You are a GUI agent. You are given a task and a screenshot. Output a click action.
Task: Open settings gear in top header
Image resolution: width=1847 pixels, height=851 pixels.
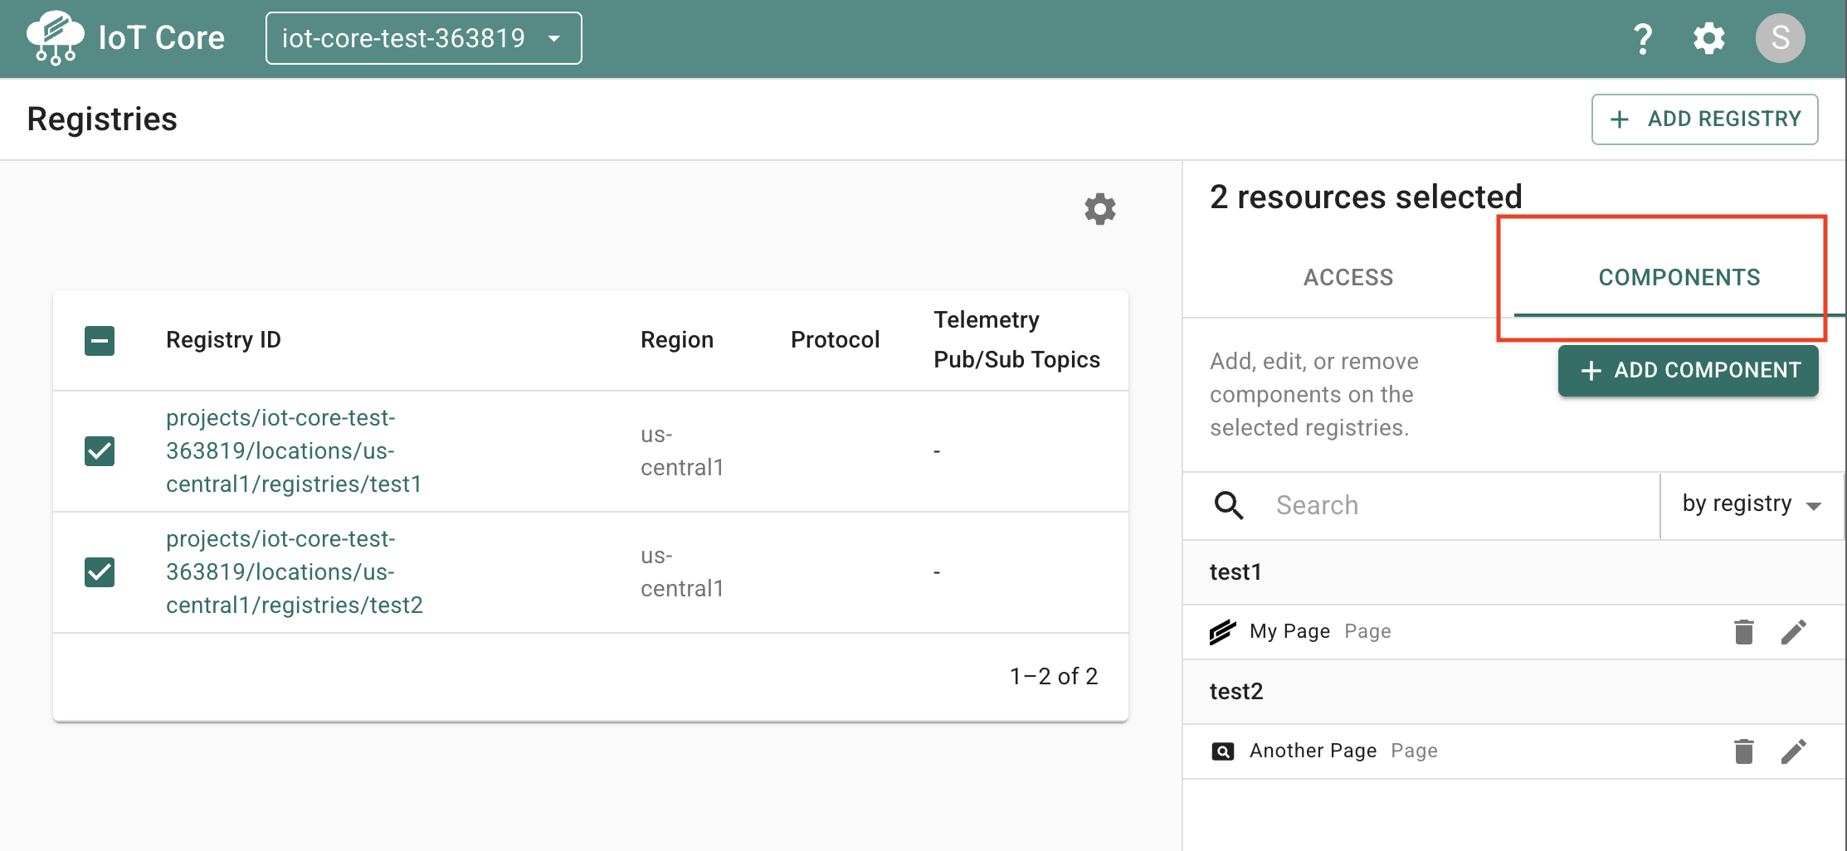click(x=1708, y=38)
